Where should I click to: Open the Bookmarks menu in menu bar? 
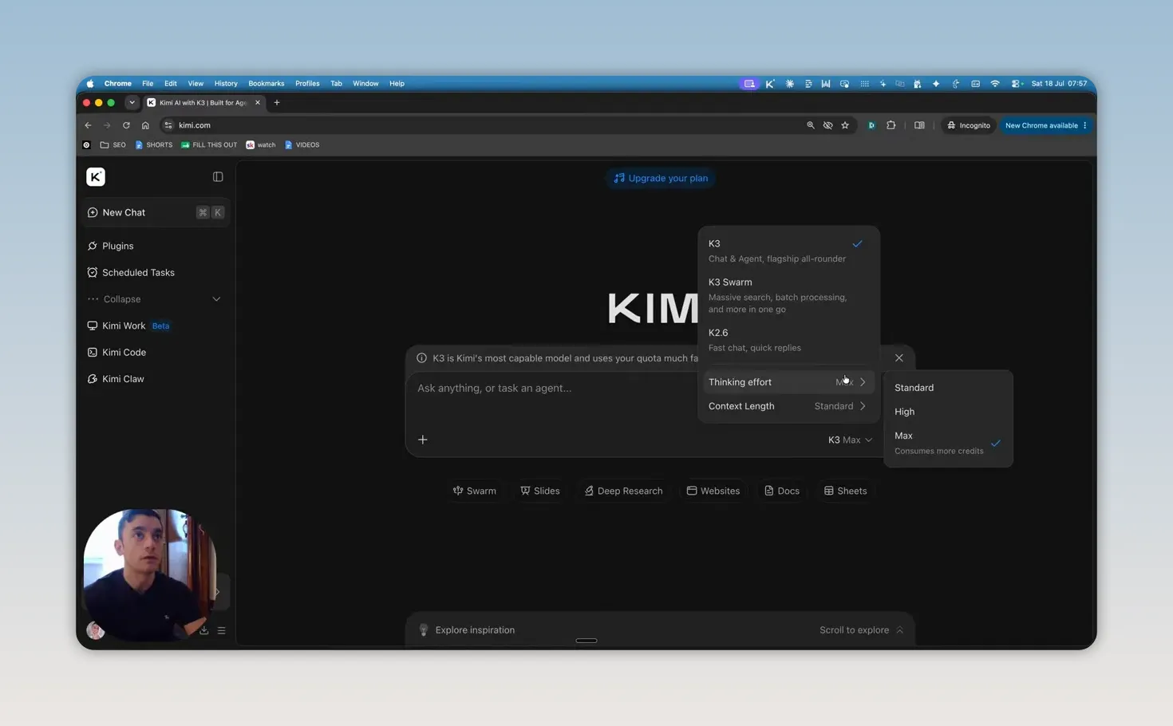(x=266, y=83)
